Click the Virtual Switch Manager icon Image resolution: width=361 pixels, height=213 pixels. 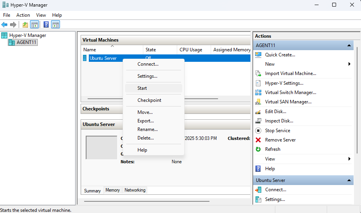(x=258, y=93)
